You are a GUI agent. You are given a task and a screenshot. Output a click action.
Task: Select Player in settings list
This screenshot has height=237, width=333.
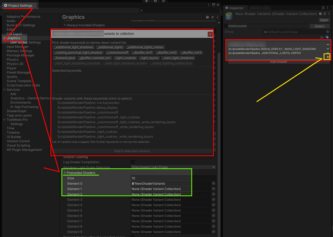click(x=12, y=68)
